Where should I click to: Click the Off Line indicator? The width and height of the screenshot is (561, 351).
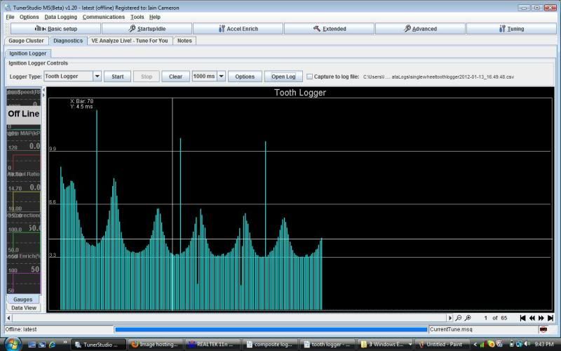[24, 114]
